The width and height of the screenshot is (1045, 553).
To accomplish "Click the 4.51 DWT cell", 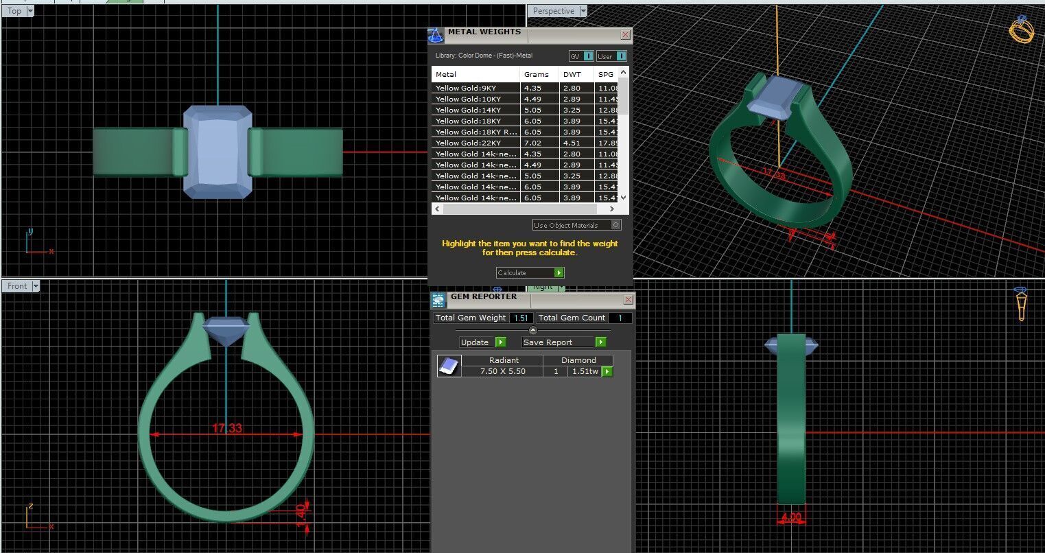I will 576,143.
